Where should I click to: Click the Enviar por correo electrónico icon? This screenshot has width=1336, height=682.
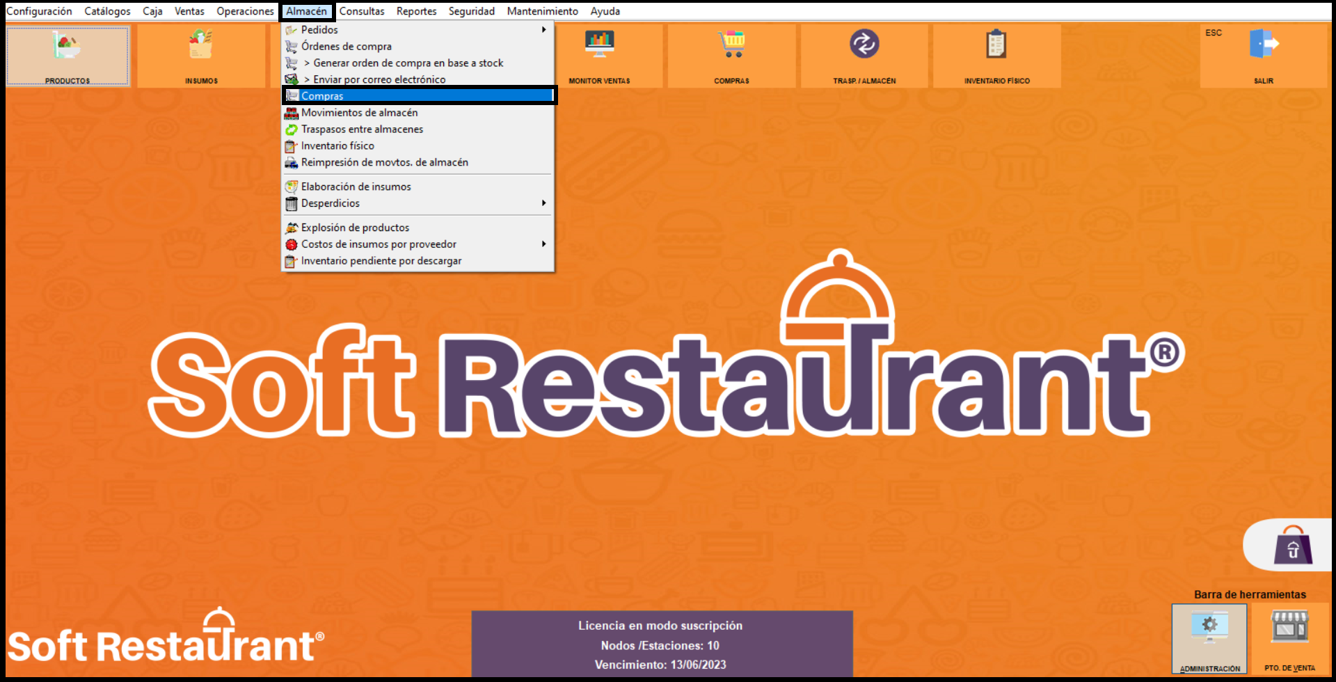(x=292, y=79)
